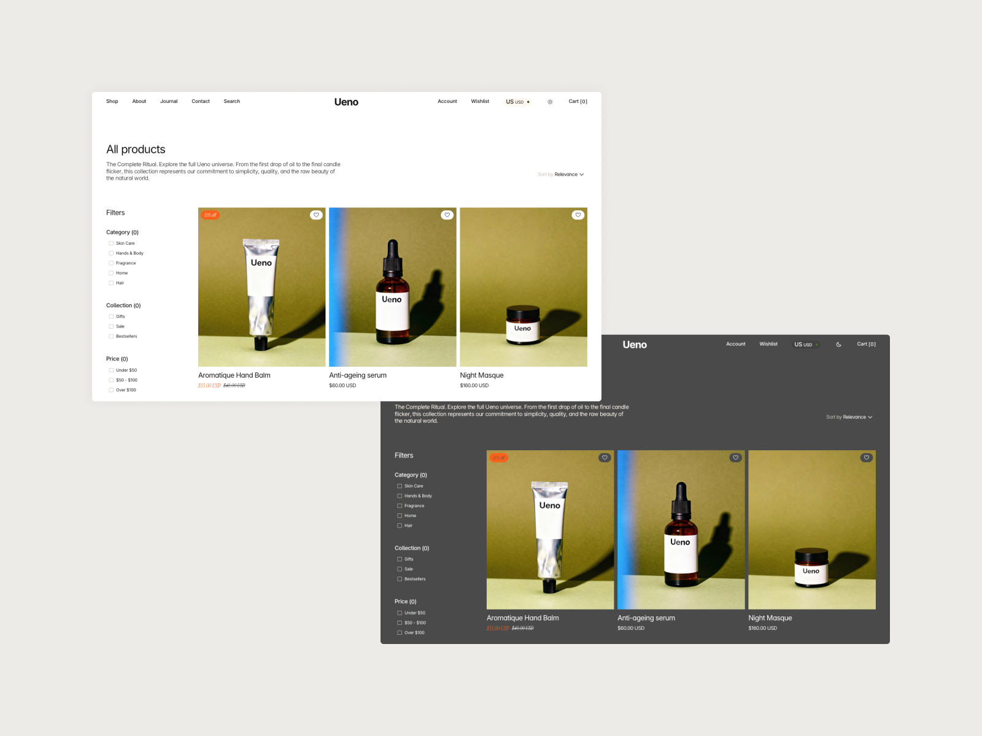Check Sale filter in dark window
Screen dimensions: 982x736
coord(400,569)
